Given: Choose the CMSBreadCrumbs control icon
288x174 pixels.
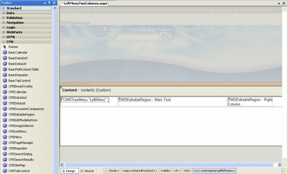Looking at the screenshot, I should [x=5, y=86].
